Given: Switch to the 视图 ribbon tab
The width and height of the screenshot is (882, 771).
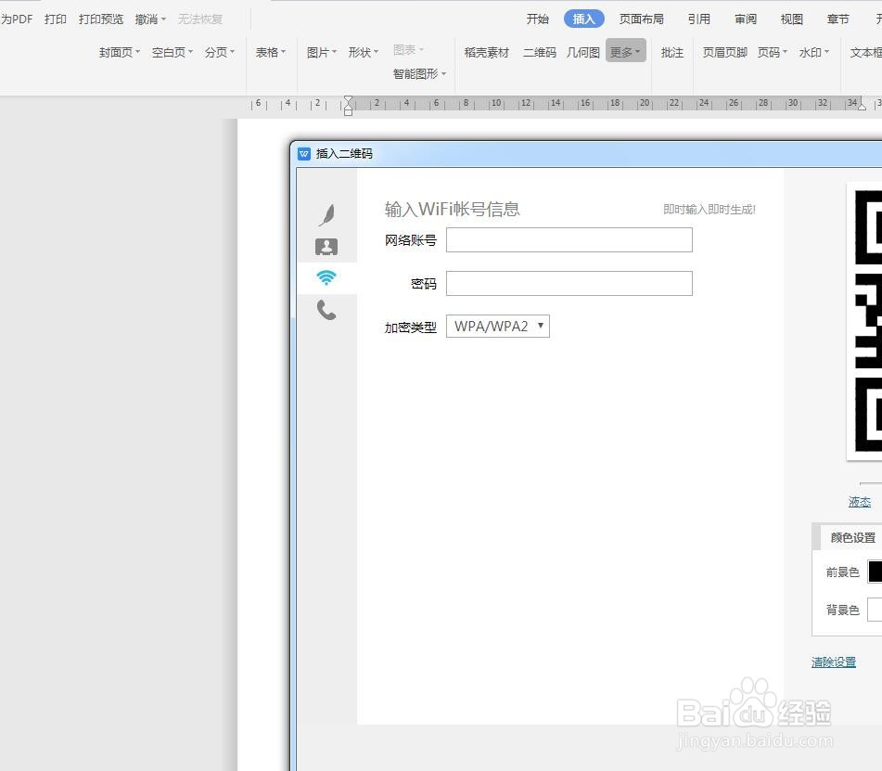Looking at the screenshot, I should click(x=792, y=19).
